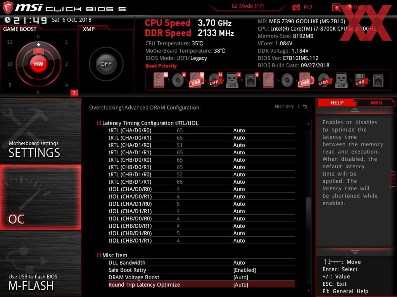Screen dimensions: 397x297
Task: Change the English language selector
Action: click(362, 7)
